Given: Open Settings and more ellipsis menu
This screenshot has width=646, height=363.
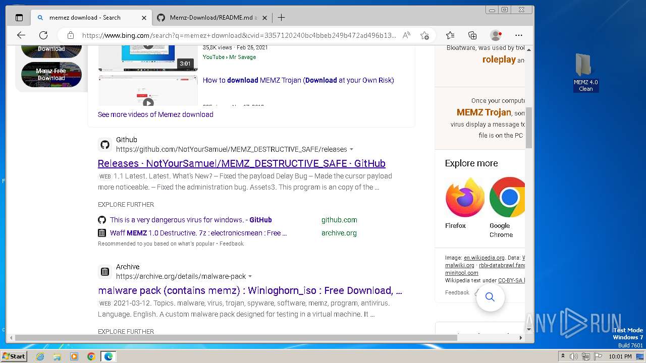Looking at the screenshot, I should pos(519,35).
